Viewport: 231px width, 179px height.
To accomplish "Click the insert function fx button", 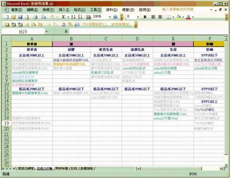I will [66, 32].
